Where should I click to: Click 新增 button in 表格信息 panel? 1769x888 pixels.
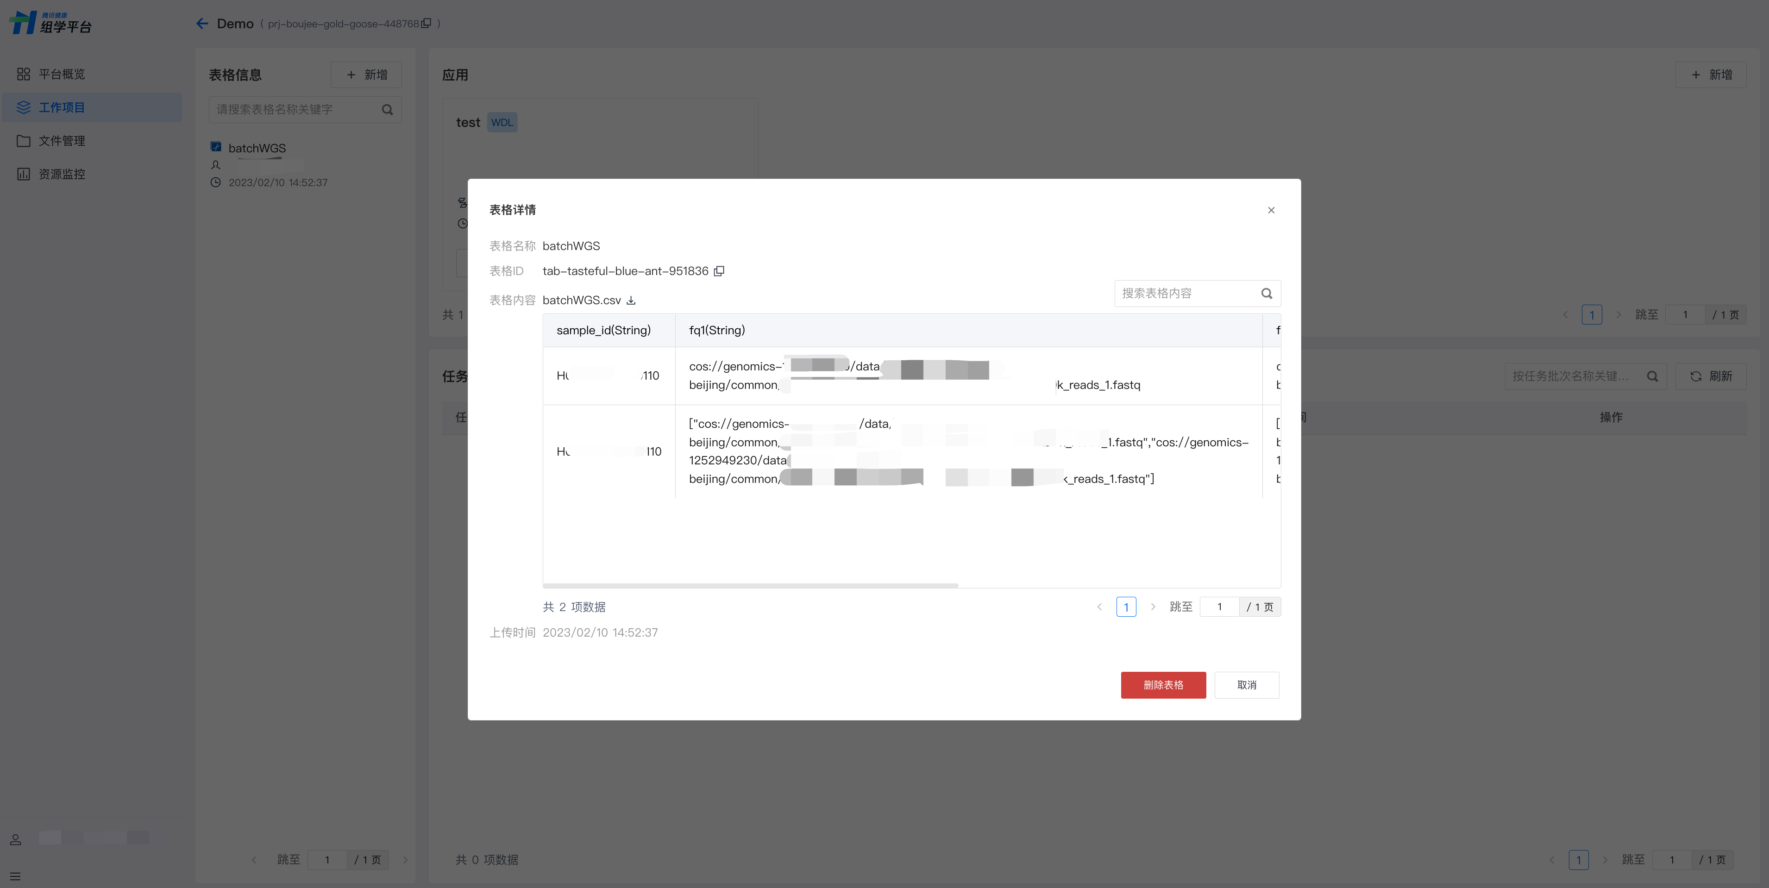366,74
